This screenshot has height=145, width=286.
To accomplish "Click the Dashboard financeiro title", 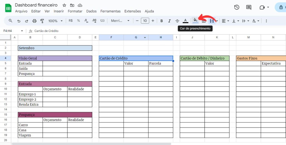I will pos(36,5).
